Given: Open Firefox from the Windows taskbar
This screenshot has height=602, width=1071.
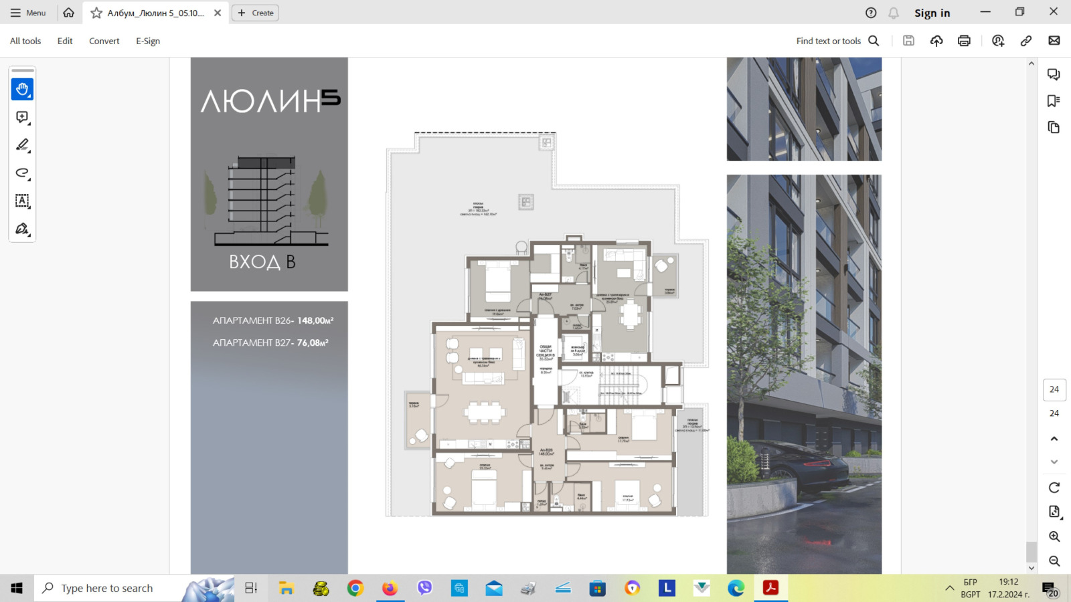Looking at the screenshot, I should (390, 588).
